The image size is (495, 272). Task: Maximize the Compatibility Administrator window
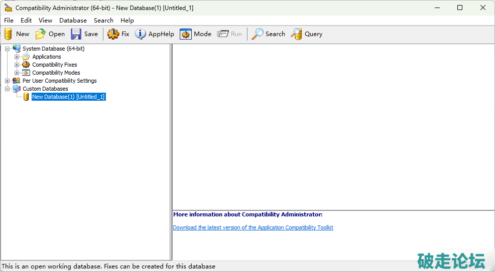click(x=460, y=8)
